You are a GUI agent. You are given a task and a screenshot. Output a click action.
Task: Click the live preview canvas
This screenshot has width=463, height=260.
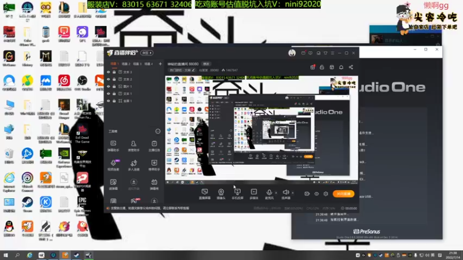[x=262, y=130]
